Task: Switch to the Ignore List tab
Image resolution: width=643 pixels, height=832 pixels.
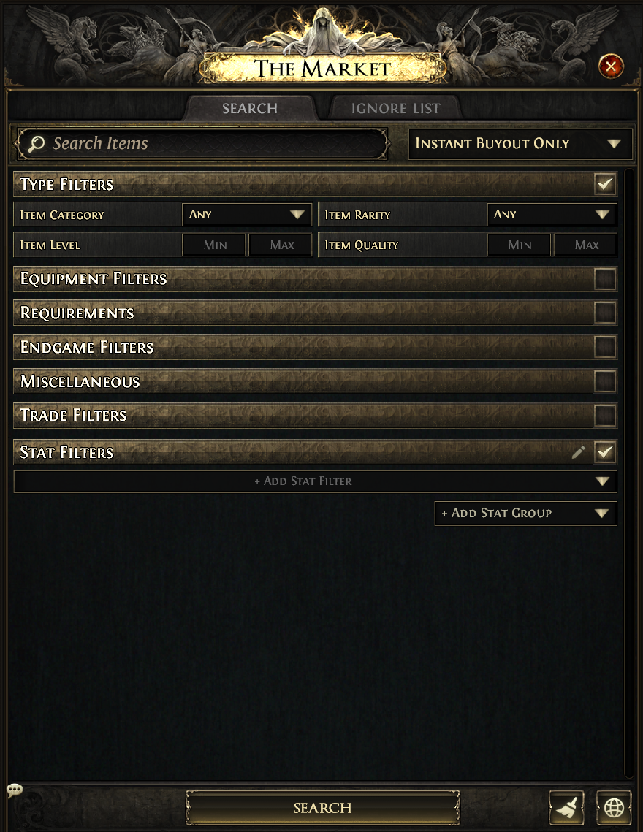Action: tap(395, 108)
